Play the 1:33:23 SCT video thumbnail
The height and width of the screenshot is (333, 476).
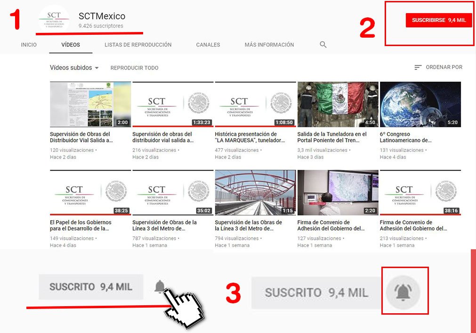tap(173, 104)
